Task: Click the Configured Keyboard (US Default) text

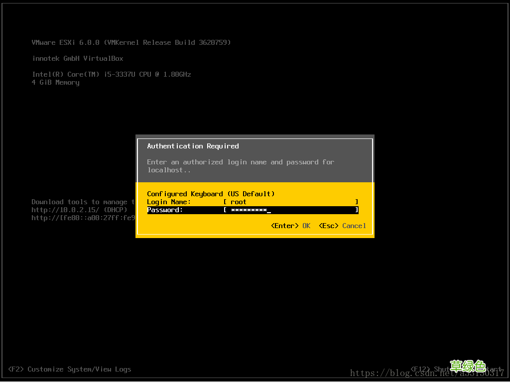Action: [211, 194]
